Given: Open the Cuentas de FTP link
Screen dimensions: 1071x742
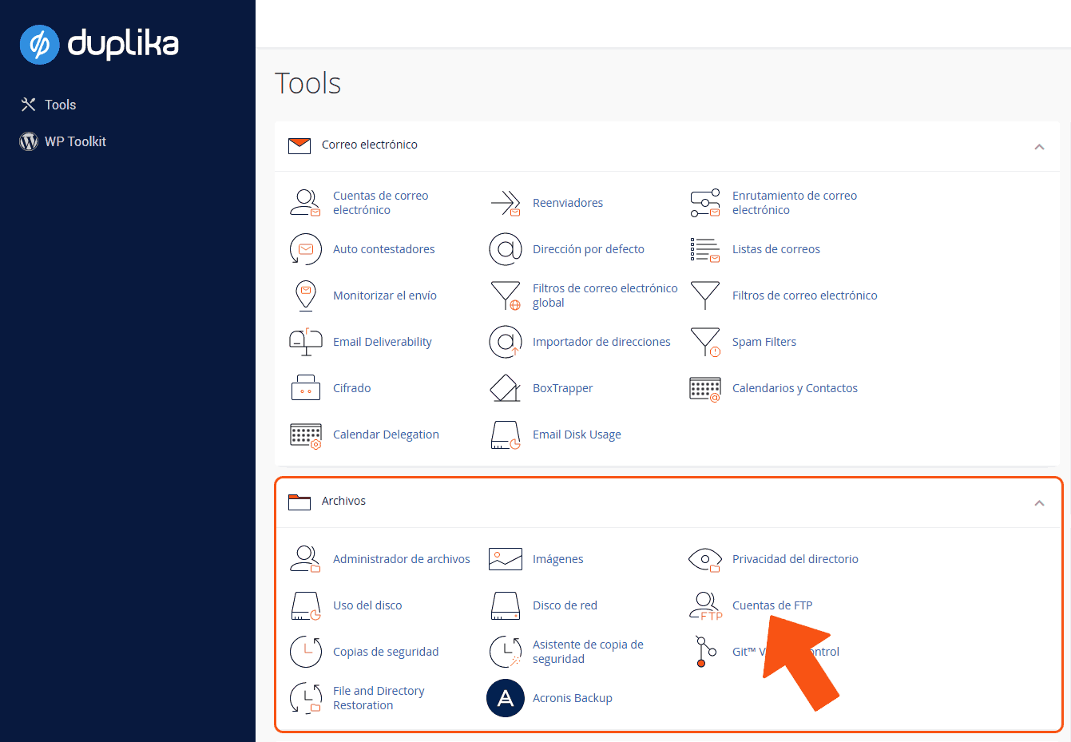Looking at the screenshot, I should (x=772, y=605).
